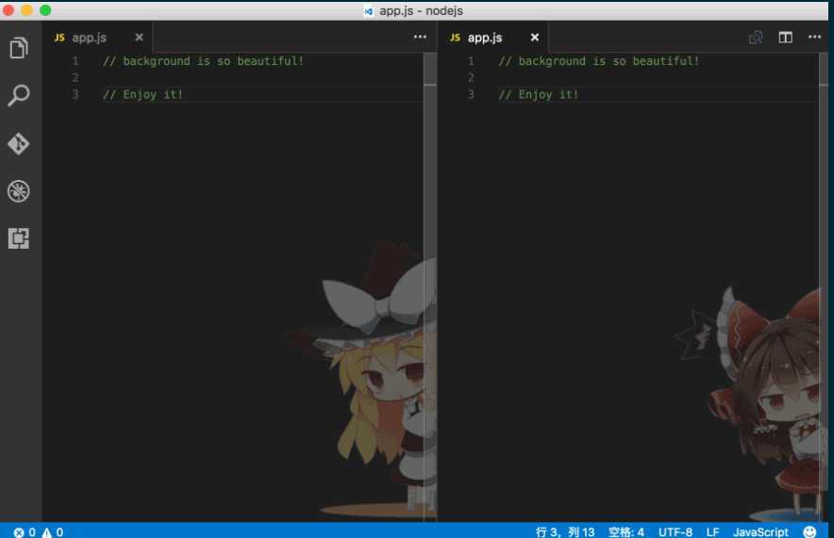834x538 pixels.
Task: Close the left app.js tab
Action: [139, 37]
